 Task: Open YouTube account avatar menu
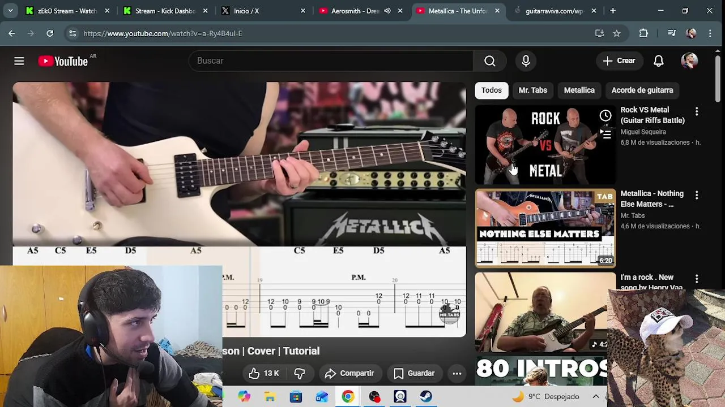point(689,61)
